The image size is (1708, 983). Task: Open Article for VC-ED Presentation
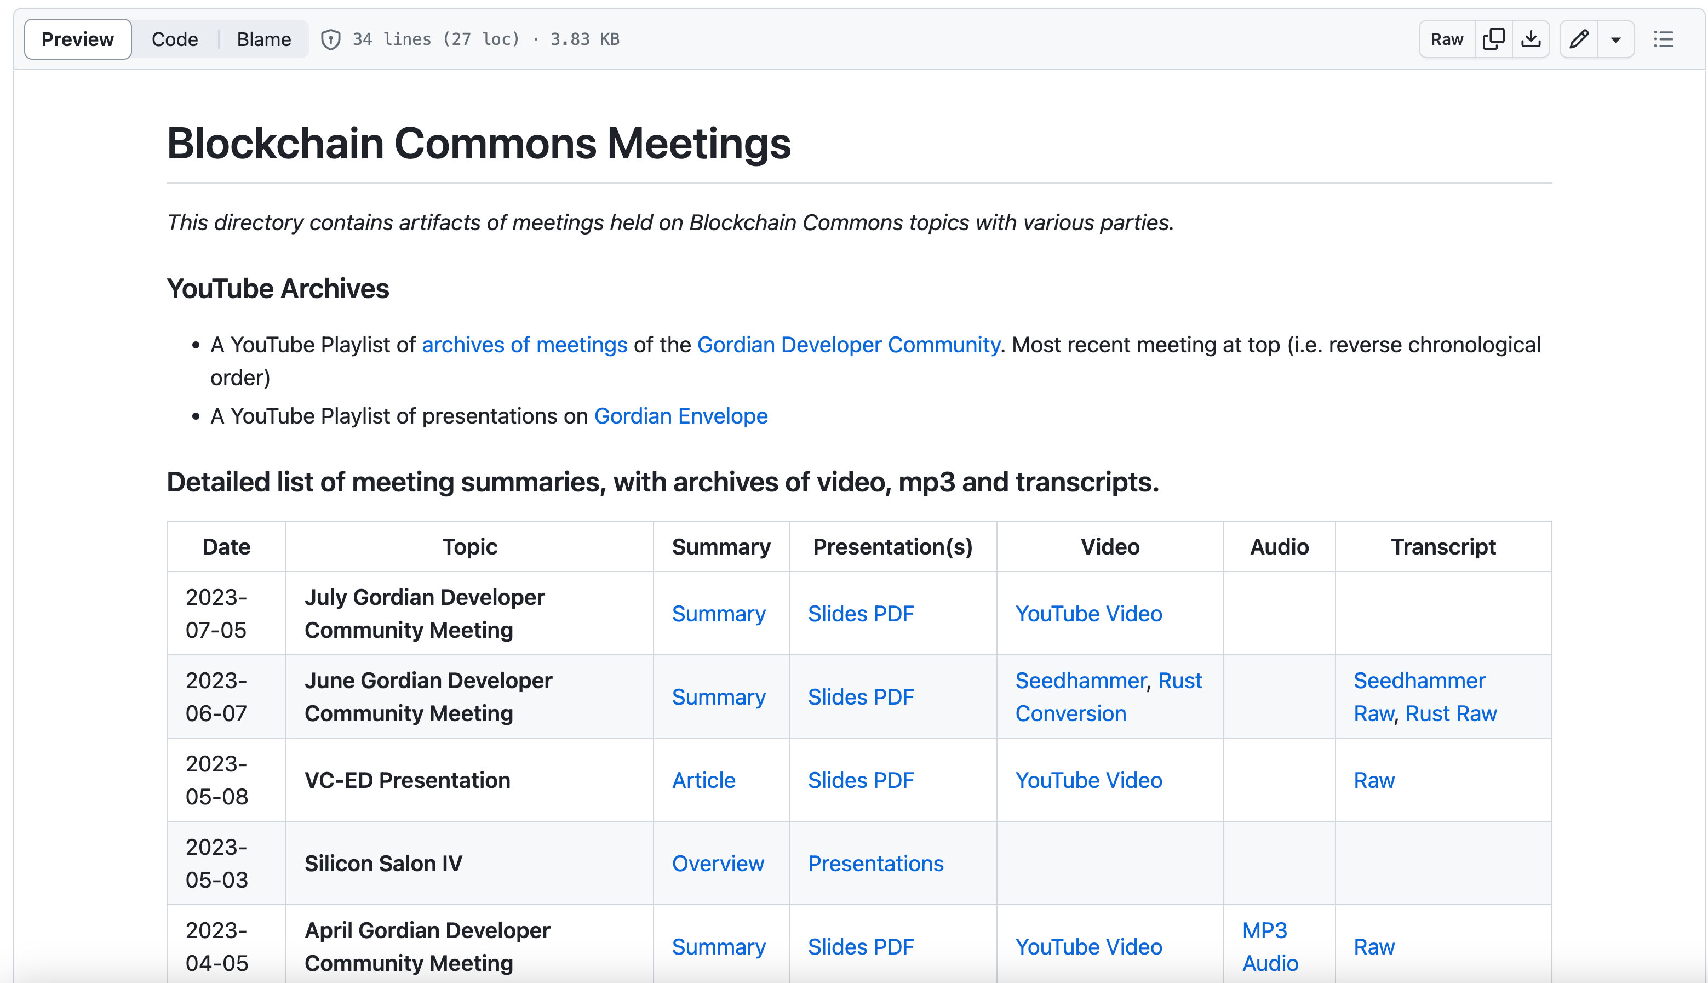click(704, 780)
